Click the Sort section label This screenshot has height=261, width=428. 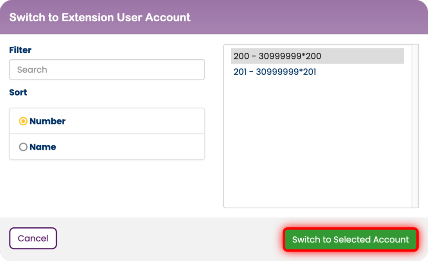[x=18, y=92]
